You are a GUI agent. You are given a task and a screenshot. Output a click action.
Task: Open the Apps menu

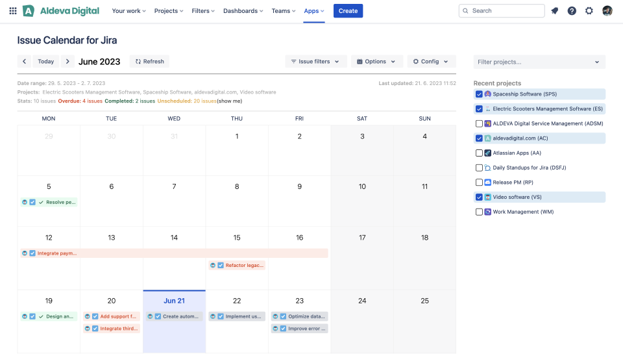point(314,11)
